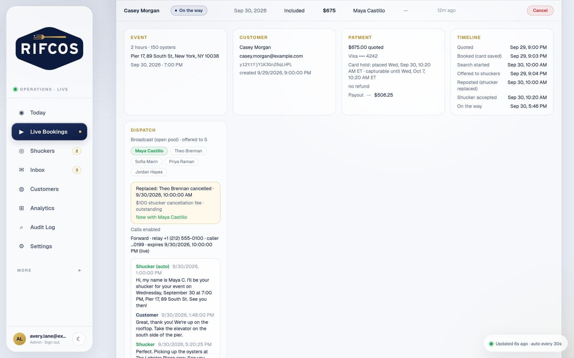This screenshot has height=358, width=574.
Task: Click Pier 17 event address
Action: click(175, 56)
